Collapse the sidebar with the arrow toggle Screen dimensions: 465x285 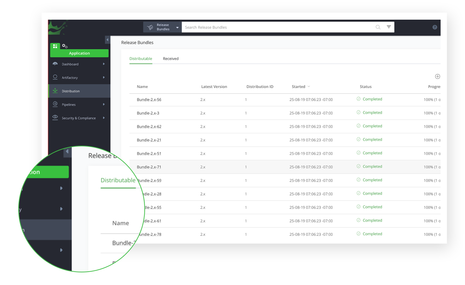107,40
